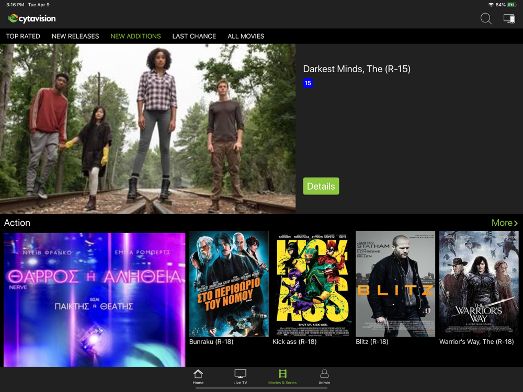Viewport: 523px width, 392px height.
Task: Click the cytavision logo
Action: 32,18
